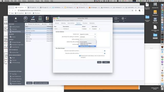Open the P5 menu icon in the toolbar
The height and width of the screenshot is (92, 164).
coord(123,18)
